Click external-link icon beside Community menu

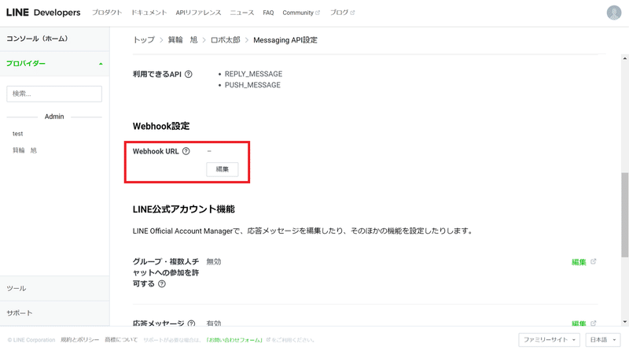tap(318, 13)
